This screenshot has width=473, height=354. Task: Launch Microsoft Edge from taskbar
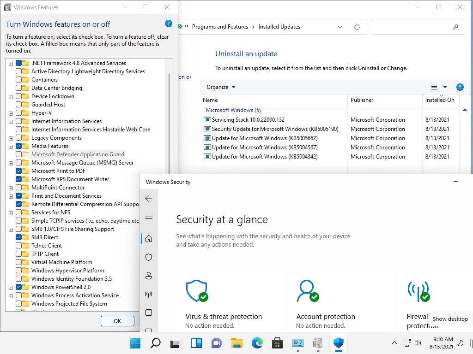pyautogui.click(x=257, y=343)
